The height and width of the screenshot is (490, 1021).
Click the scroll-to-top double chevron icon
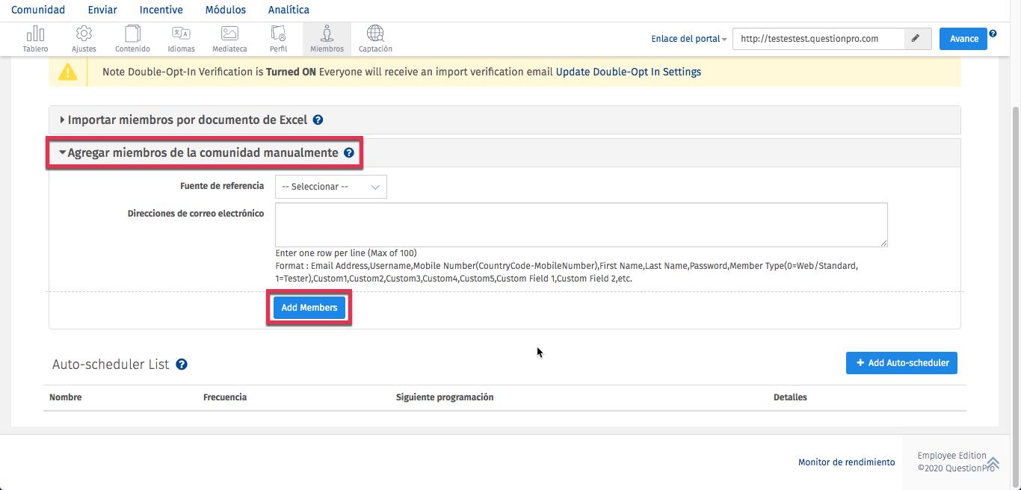point(993,462)
